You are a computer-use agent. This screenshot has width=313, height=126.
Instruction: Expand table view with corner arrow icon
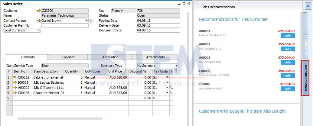coord(175,71)
